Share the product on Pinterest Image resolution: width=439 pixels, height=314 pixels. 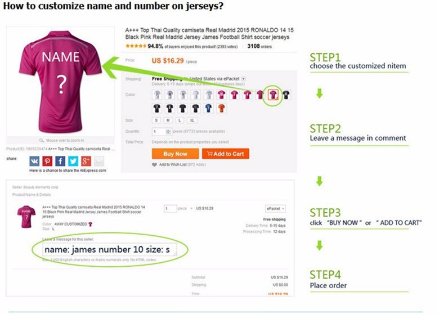pyautogui.click(x=47, y=161)
